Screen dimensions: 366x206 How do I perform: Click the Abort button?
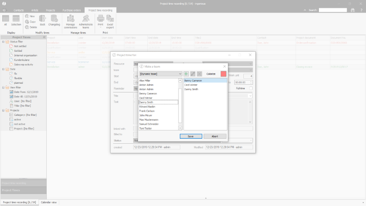(x=215, y=136)
